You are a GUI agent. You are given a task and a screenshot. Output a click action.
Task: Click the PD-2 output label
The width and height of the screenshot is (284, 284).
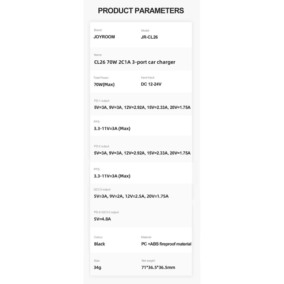point(102,146)
